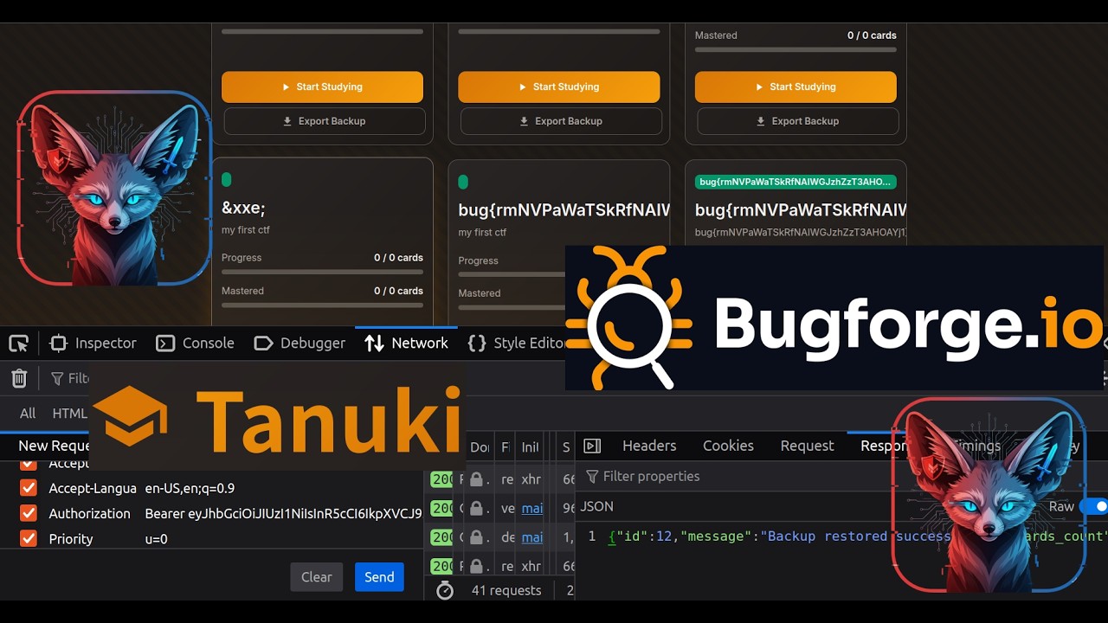1108x623 pixels.
Task: Click the 'mai' initiator link in 'de' row
Action: [532, 537]
